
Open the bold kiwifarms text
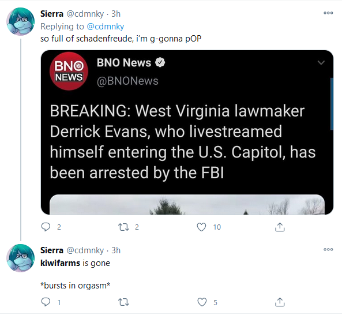coord(60,263)
